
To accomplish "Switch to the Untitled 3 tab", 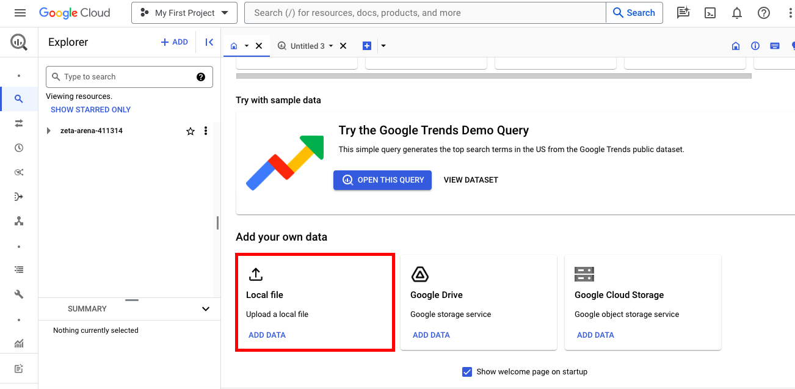I will [x=308, y=45].
